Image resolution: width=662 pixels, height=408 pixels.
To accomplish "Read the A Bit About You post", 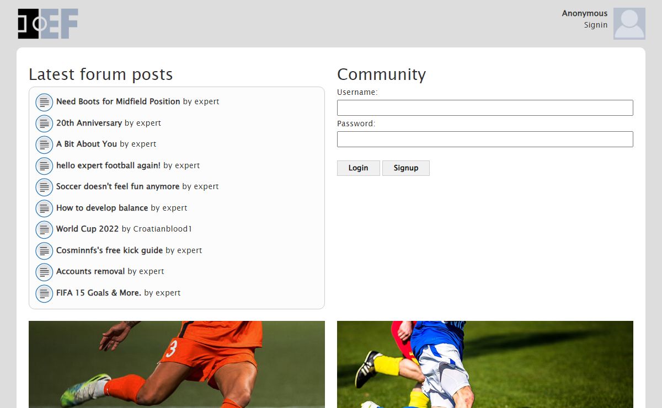I will tap(87, 144).
